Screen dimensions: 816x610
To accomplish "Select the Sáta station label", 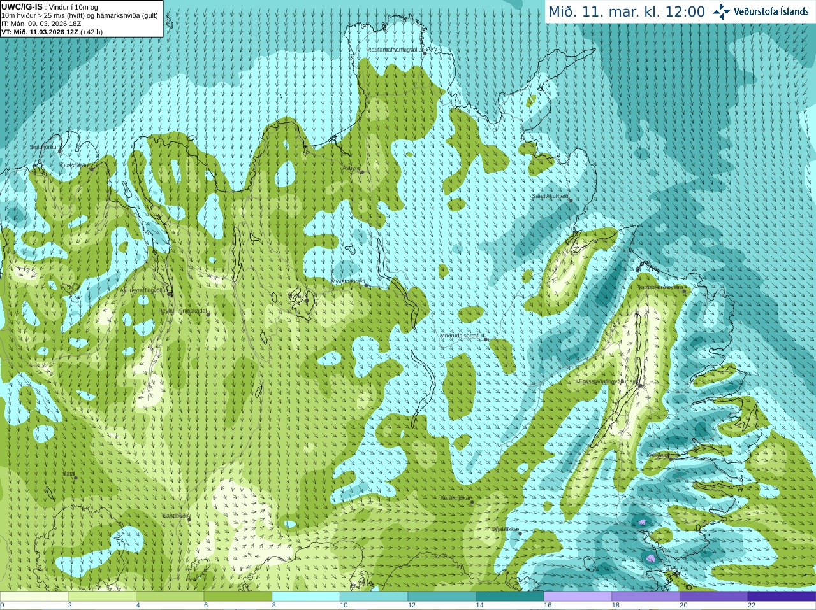I will pos(68,474).
